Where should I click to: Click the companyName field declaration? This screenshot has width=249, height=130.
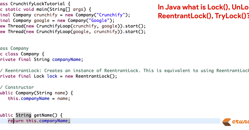(x=41, y=60)
